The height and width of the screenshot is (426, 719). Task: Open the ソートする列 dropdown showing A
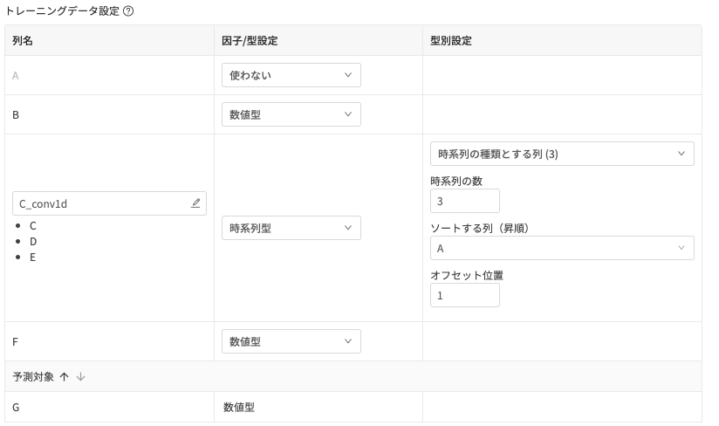pos(562,248)
